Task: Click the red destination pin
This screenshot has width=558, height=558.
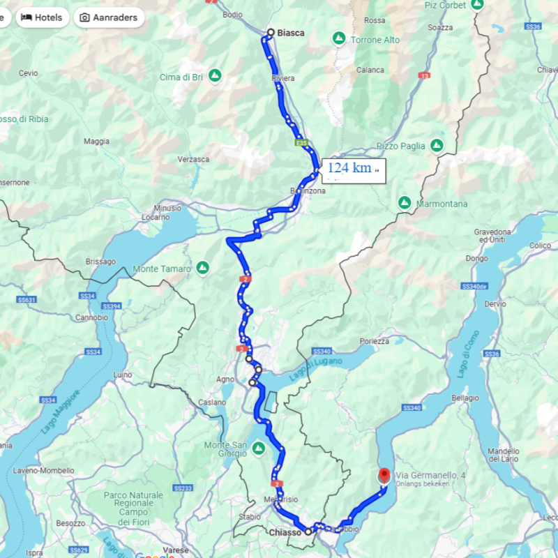Action: click(384, 476)
